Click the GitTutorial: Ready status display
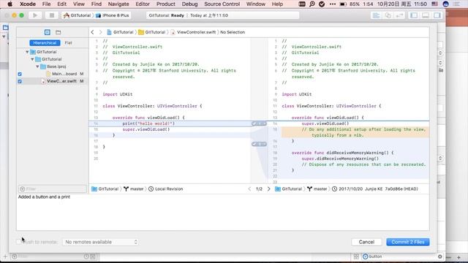Screen dimensions: 468x263 (x=222, y=15)
